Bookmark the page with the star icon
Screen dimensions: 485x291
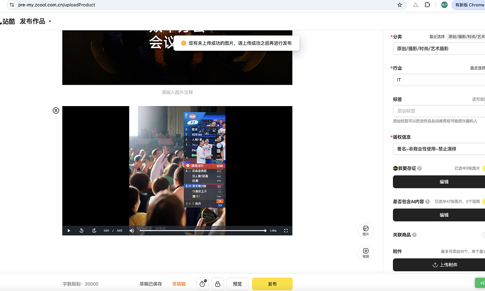399,5
